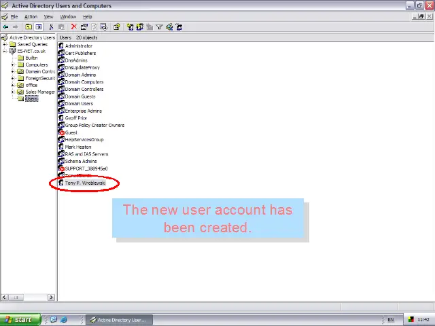Click the red Delete X icon
The image size is (435, 326).
[x=74, y=27]
